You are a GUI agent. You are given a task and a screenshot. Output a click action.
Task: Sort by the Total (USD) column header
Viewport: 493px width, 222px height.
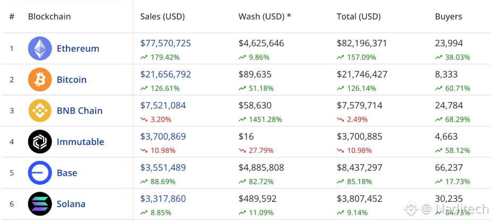point(359,16)
